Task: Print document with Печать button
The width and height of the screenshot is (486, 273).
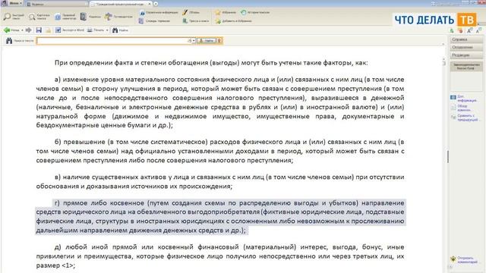Action: [x=96, y=30]
